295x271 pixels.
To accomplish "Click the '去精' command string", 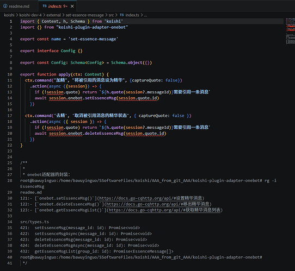I will 60,116.
